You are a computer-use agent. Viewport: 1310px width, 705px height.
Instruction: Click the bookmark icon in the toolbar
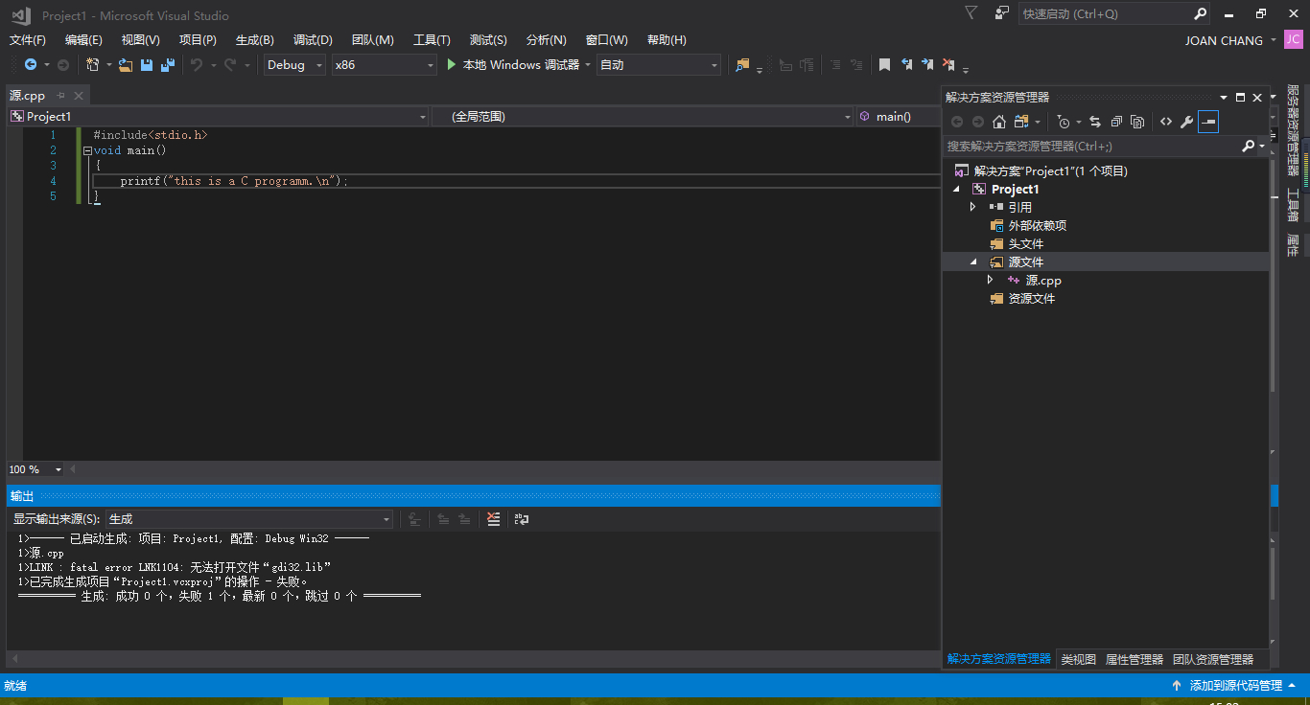884,65
